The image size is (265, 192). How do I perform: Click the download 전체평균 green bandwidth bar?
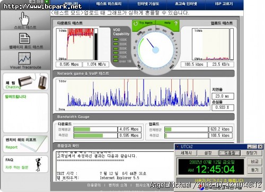tap(82, 129)
